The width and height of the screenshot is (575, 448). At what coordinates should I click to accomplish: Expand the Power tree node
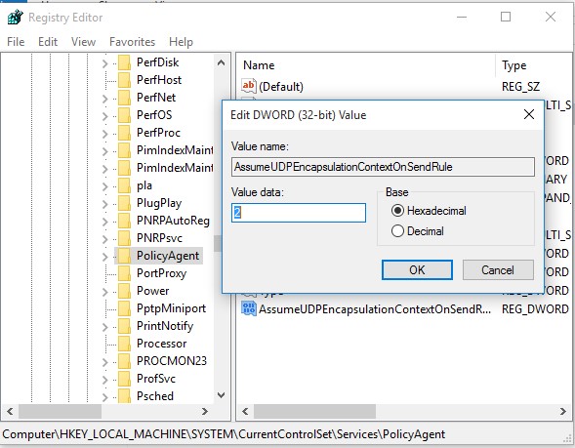[104, 293]
